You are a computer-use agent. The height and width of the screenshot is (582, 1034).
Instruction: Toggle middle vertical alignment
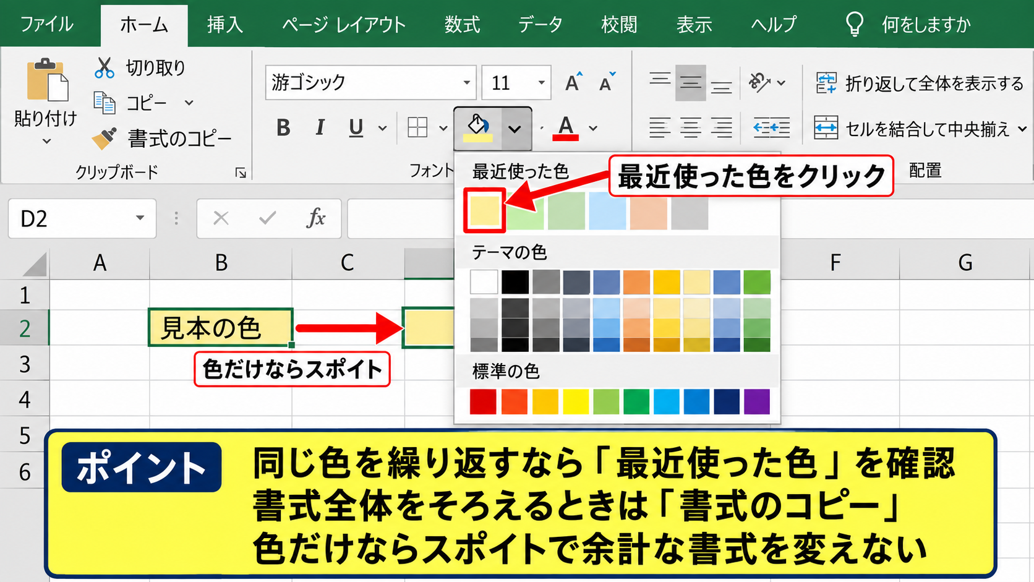(691, 83)
